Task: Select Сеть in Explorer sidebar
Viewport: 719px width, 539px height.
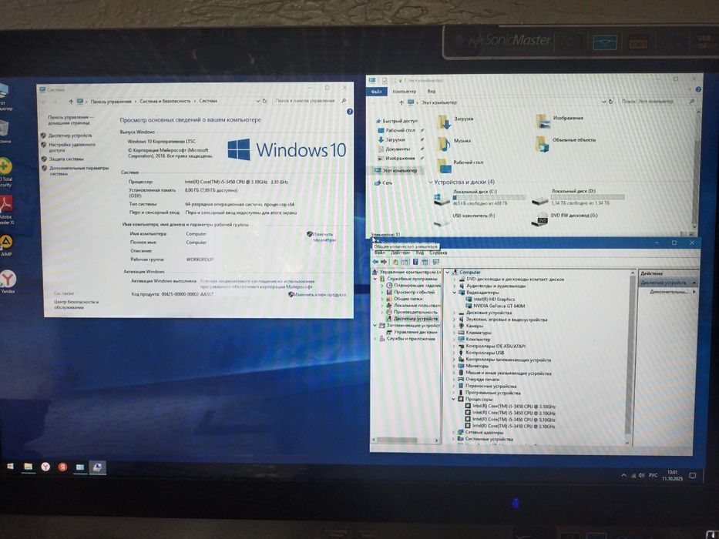Action: coord(383,182)
